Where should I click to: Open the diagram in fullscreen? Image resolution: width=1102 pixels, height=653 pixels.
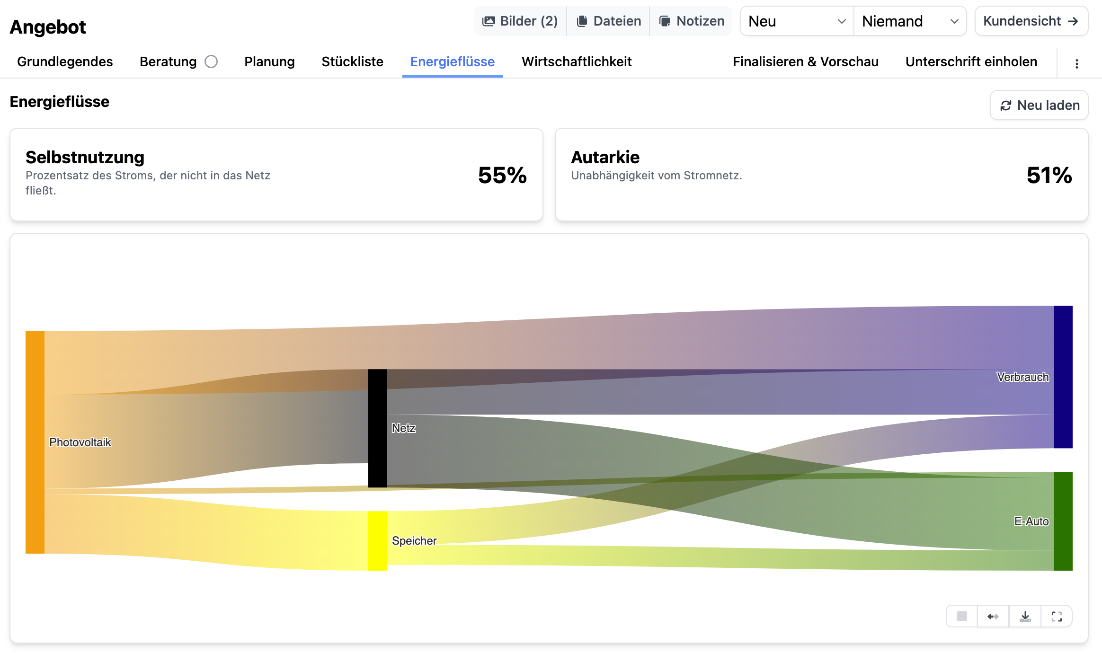click(1057, 616)
